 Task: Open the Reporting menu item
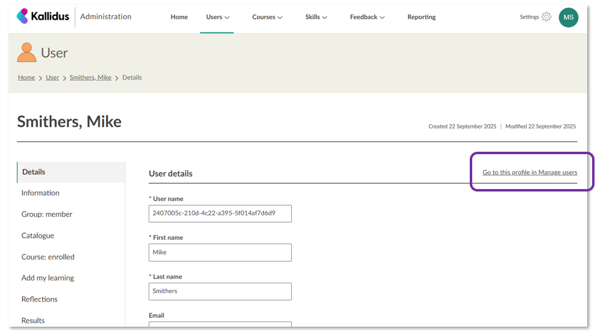[x=421, y=17]
